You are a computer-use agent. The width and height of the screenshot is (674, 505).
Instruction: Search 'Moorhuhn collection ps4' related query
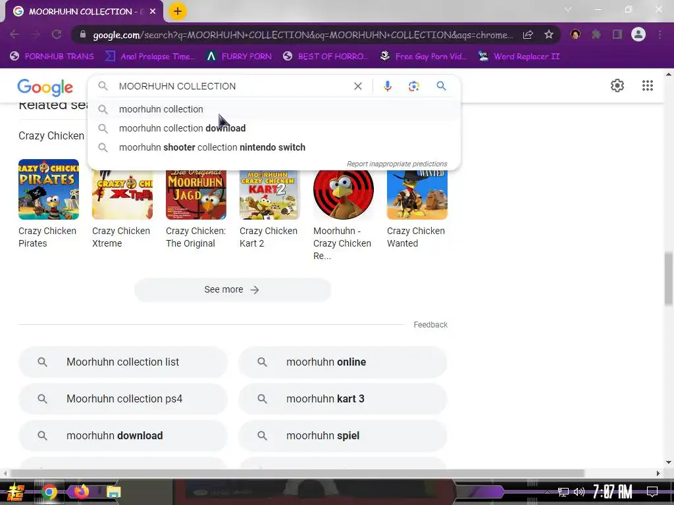[123, 399]
